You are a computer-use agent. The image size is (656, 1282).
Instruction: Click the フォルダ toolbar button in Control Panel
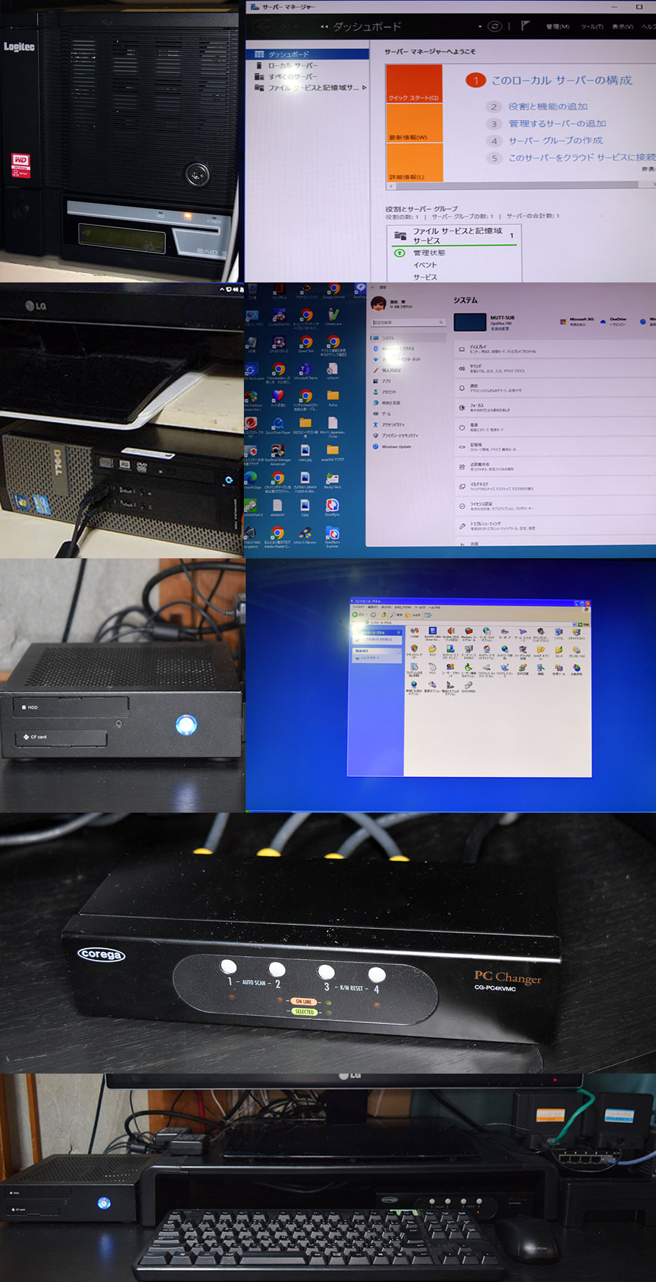412,614
